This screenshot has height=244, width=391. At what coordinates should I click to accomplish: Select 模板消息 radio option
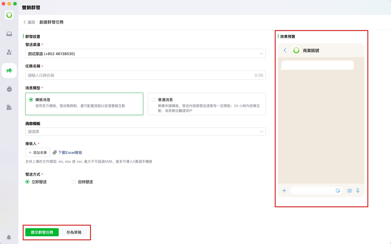(x=31, y=100)
